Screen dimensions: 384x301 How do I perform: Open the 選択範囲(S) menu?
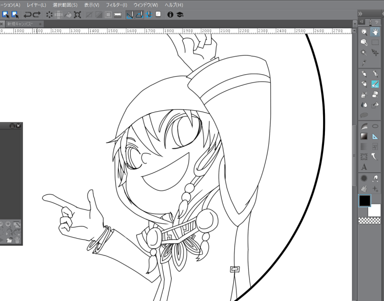65,5
